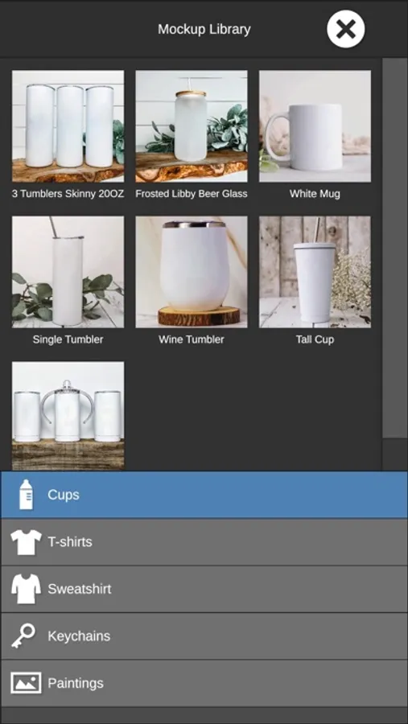The width and height of the screenshot is (408, 724).
Task: Pick the sippy cup tumblers mockup
Action: tap(68, 416)
